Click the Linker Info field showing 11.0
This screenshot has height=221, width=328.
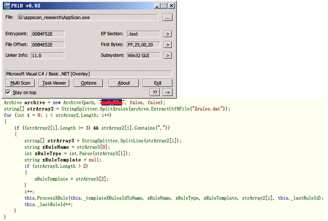point(48,56)
